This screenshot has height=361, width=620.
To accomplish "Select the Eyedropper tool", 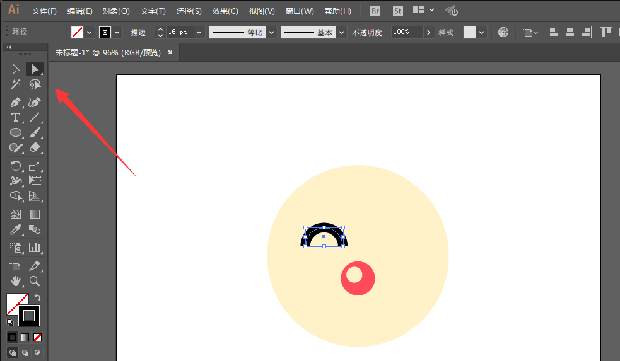I will (16, 229).
